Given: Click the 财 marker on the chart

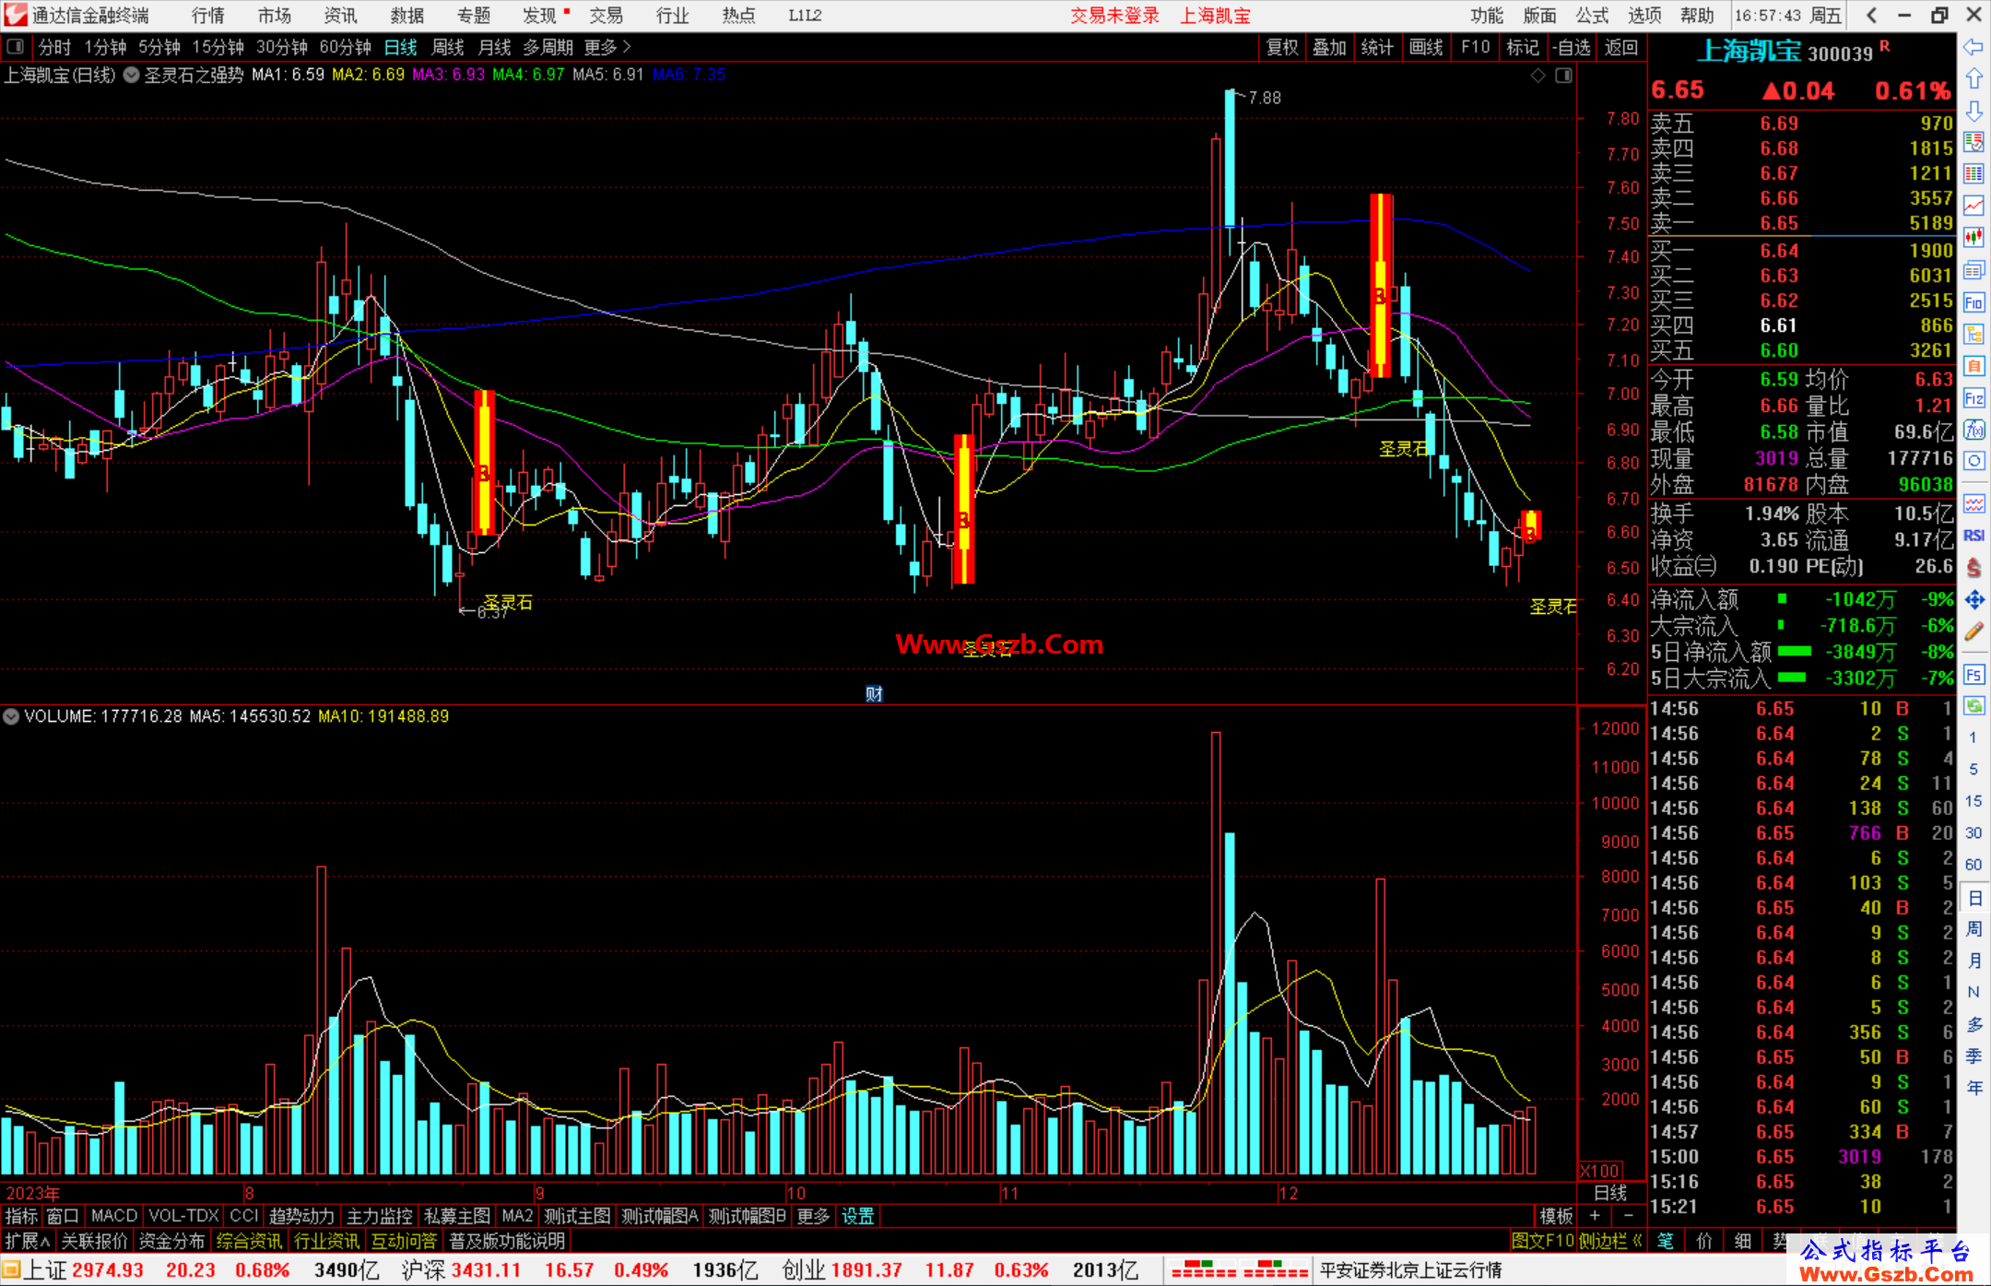Looking at the screenshot, I should [874, 694].
